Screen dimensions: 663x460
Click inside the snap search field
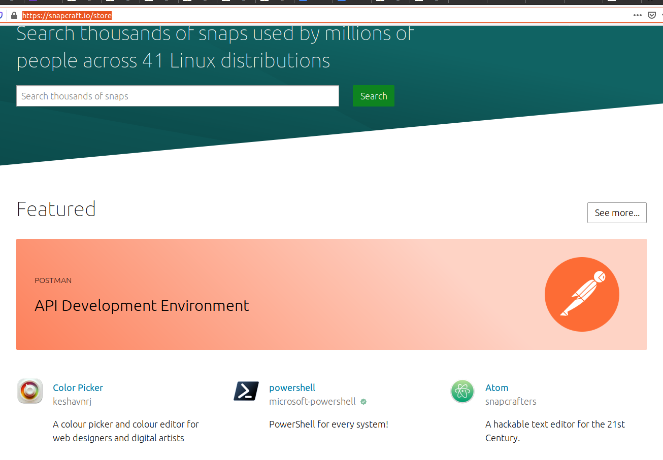click(x=177, y=96)
